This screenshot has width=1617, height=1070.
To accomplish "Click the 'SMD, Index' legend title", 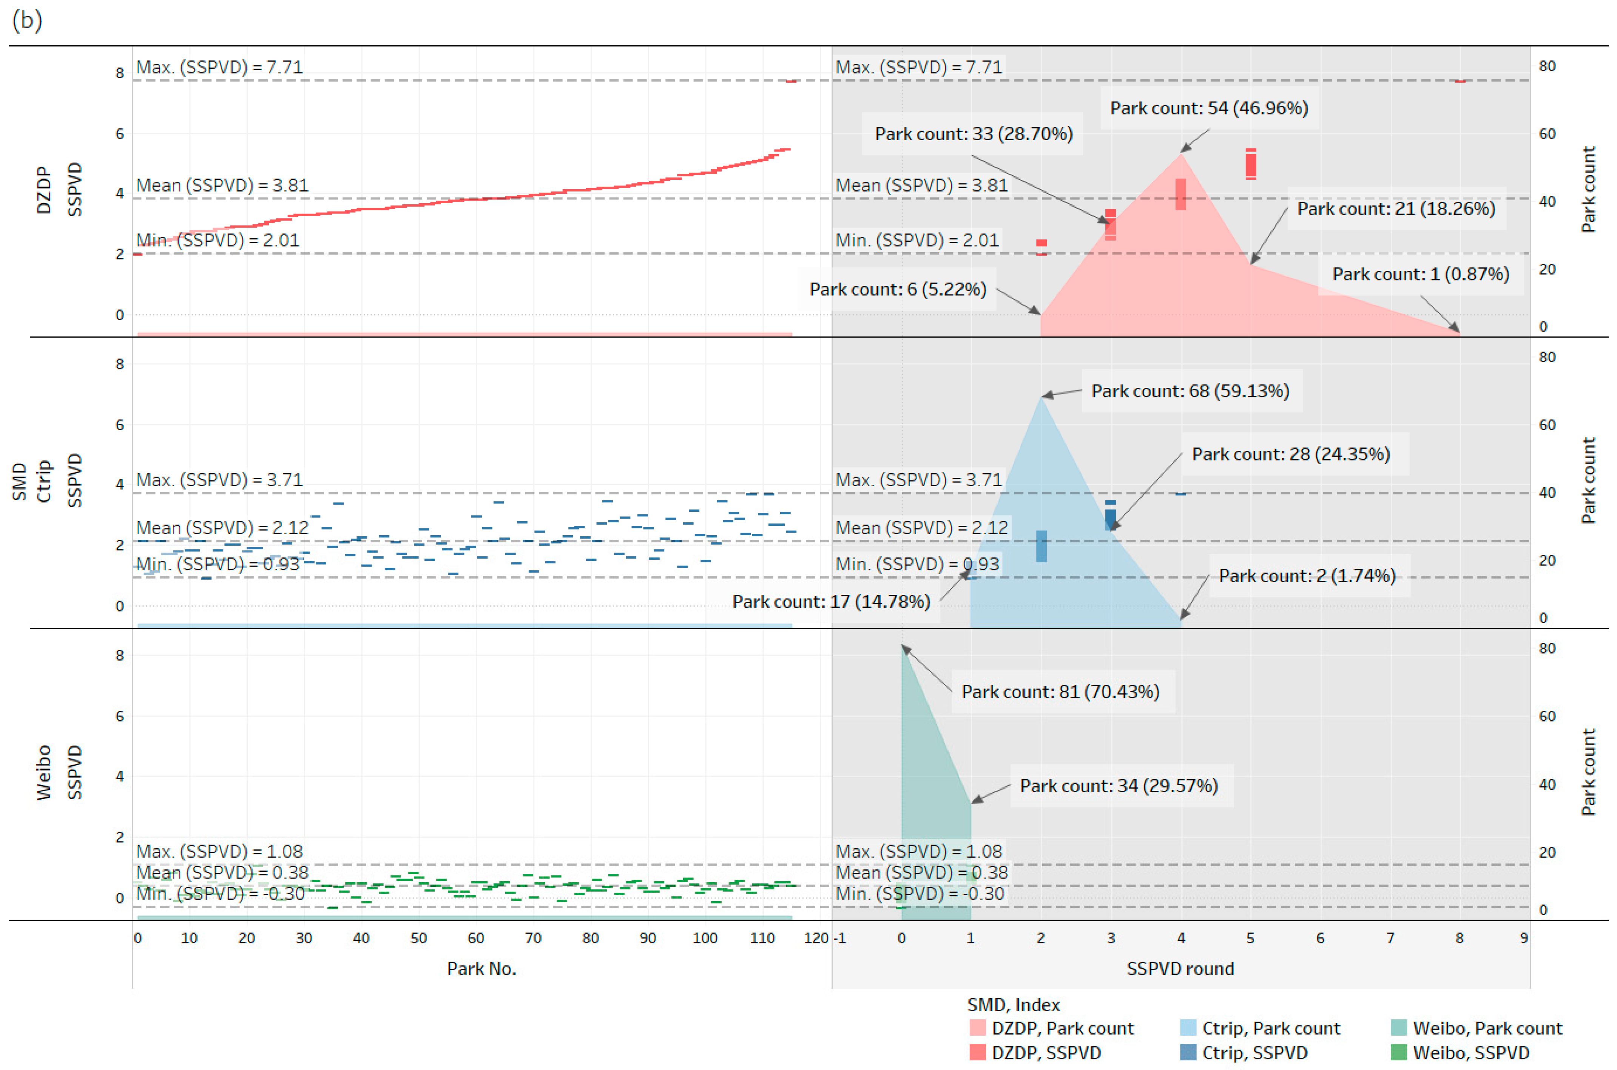I will (x=1013, y=1005).
